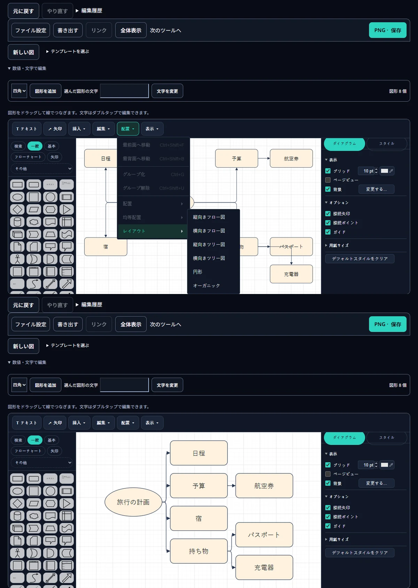Pick cylinder shape in editor with 配置 menu open

[x=17, y=222]
